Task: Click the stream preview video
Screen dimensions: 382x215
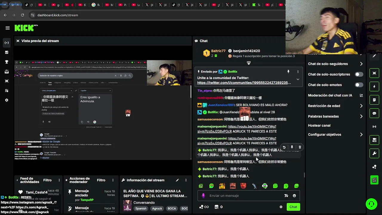Action: 103,110
